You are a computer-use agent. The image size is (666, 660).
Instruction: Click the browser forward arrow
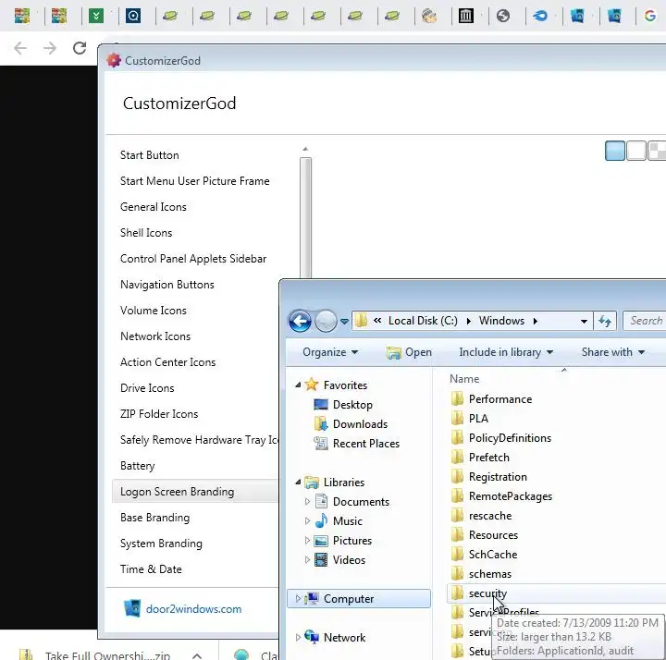[50, 48]
